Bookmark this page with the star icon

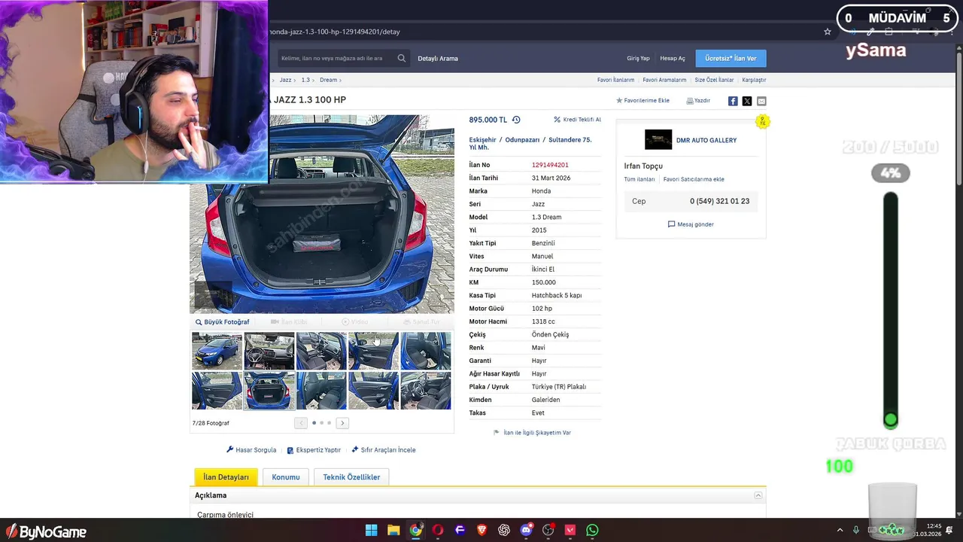(828, 32)
